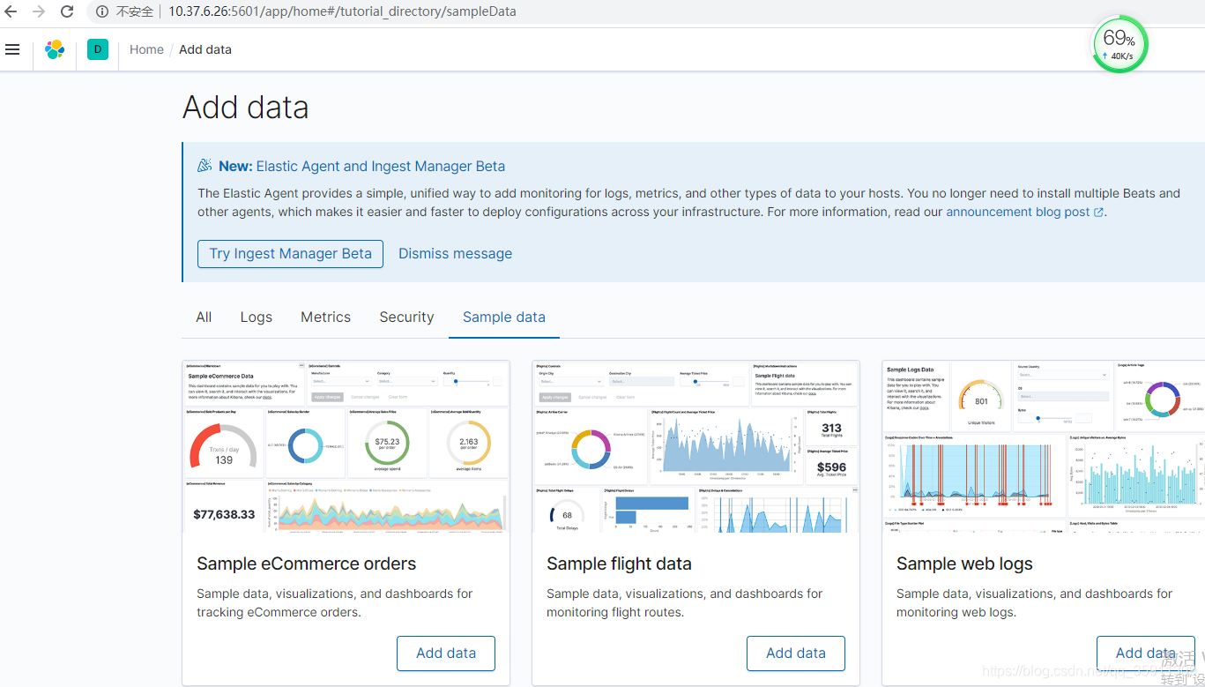Viewport: 1205px width, 687px height.
Task: Click the $75.23 per order gauge
Action: (387, 444)
